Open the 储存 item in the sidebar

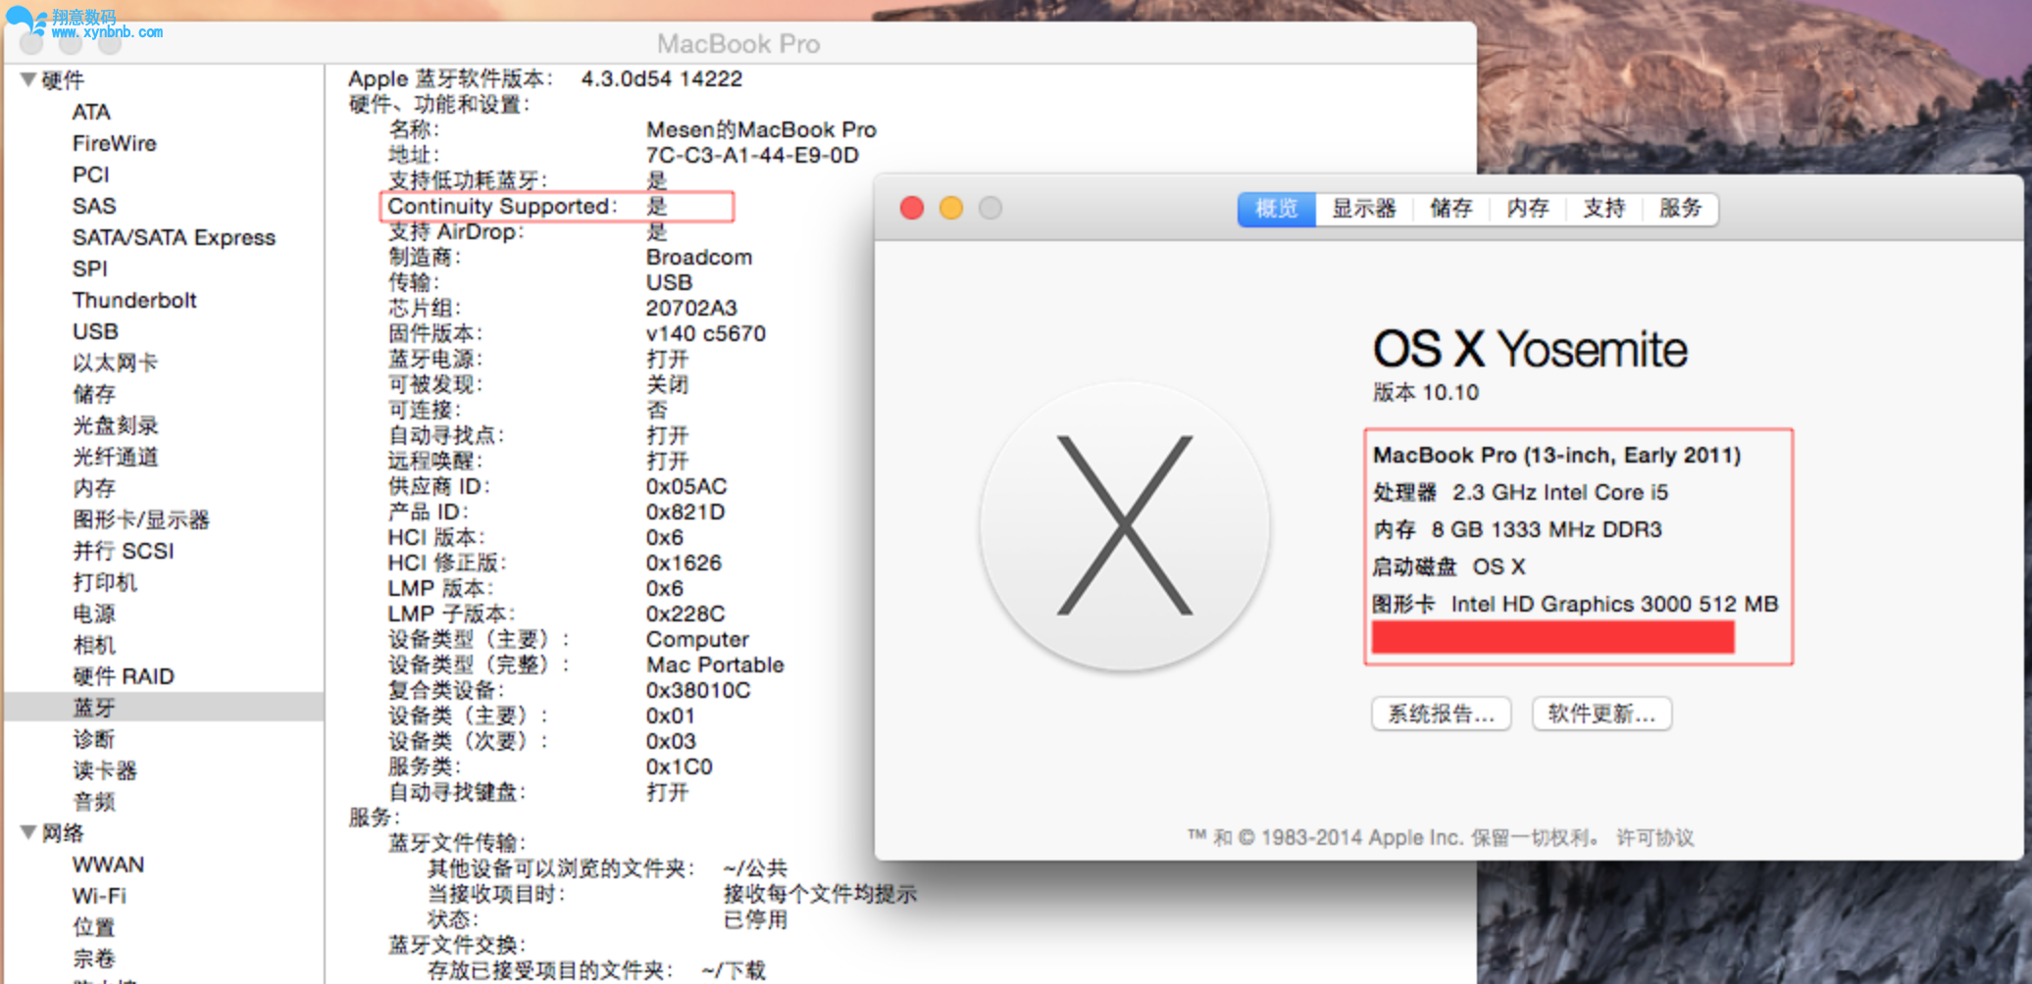tap(93, 394)
